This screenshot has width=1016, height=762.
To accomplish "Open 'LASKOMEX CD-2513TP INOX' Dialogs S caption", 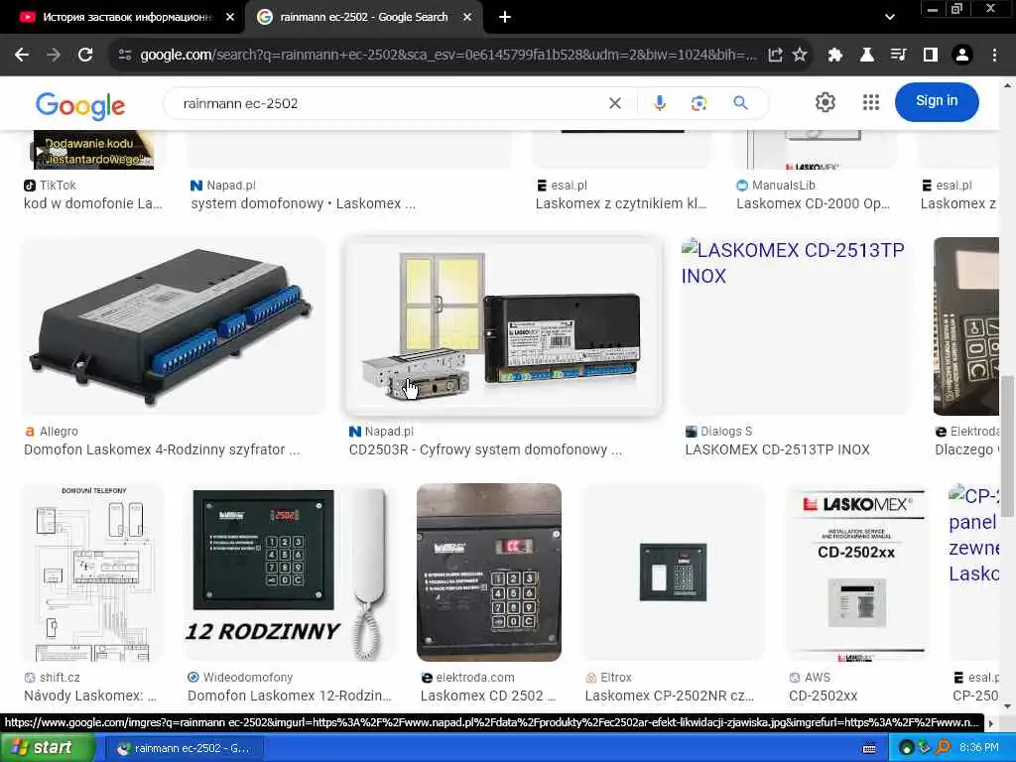I will (x=778, y=449).
